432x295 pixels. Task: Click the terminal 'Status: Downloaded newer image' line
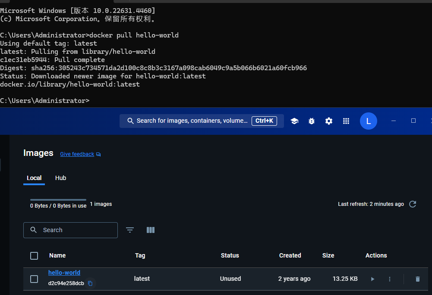(103, 76)
